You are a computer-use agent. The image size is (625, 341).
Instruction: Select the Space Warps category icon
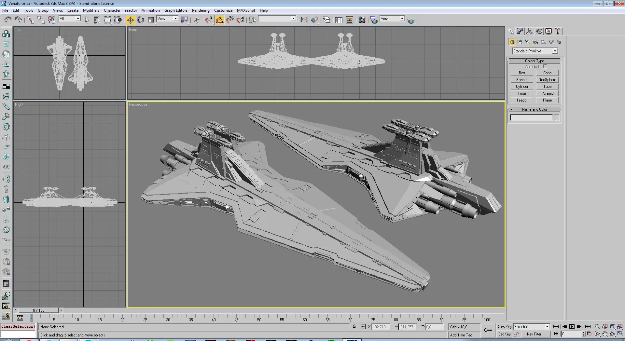point(551,42)
